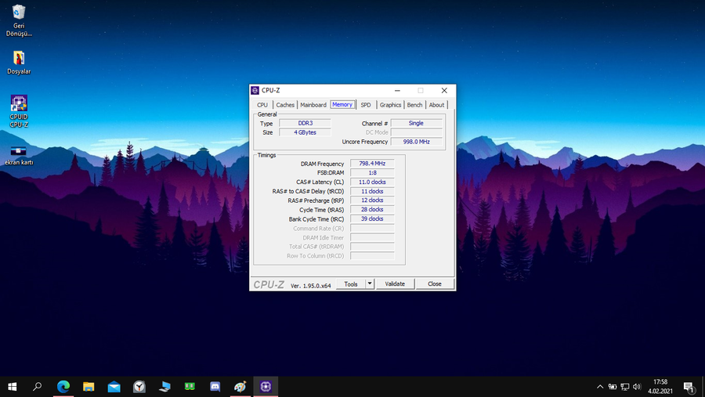Select the CPUID CPU-Z desktop shortcut

[19, 111]
